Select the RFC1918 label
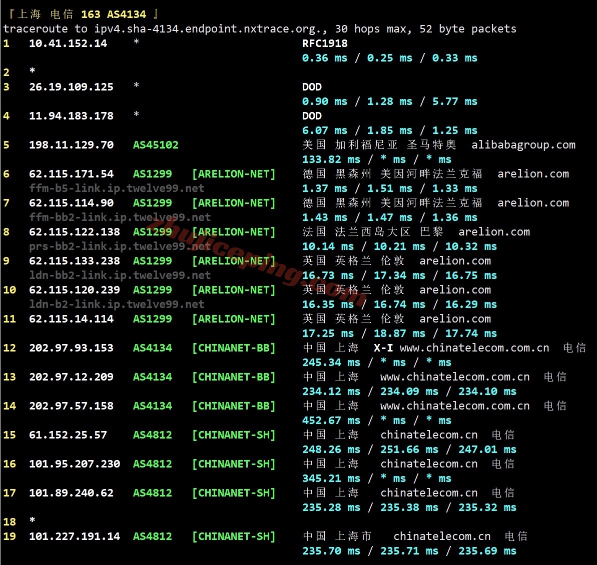597x565 pixels. click(325, 43)
